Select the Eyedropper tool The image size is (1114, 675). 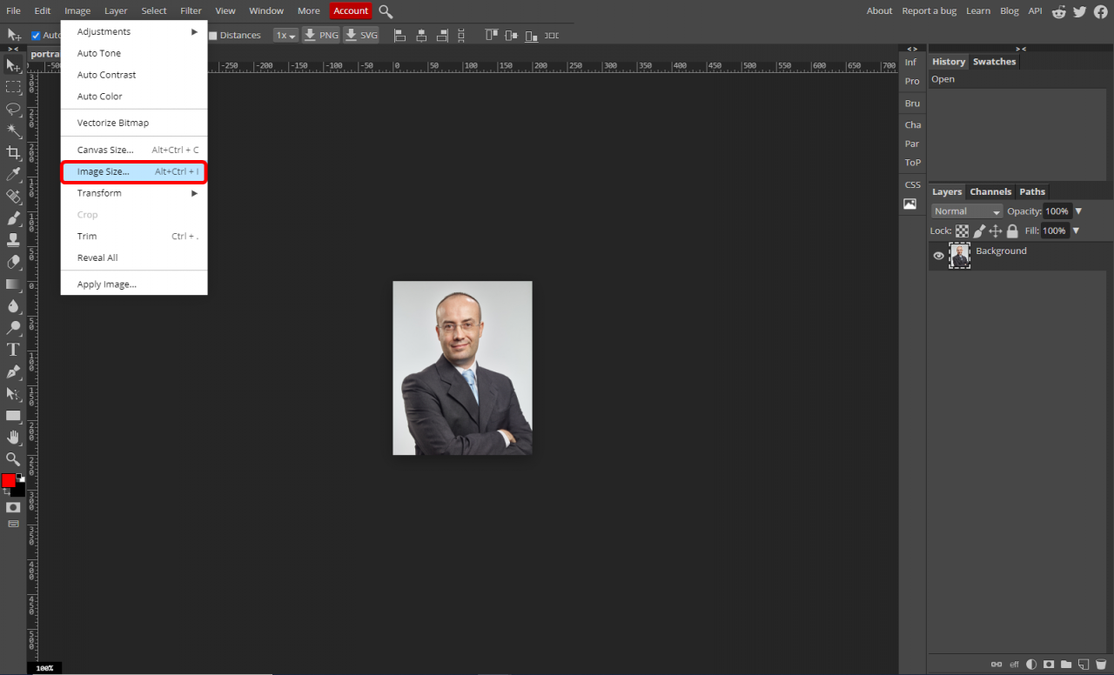pyautogui.click(x=13, y=175)
